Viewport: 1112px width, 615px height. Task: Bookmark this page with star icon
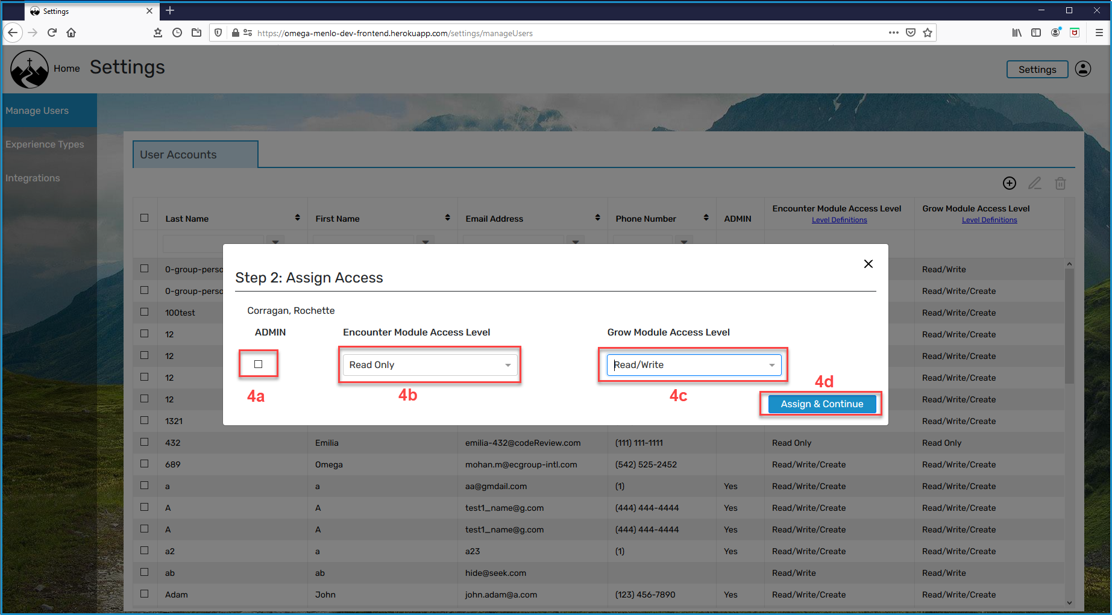[x=928, y=33]
